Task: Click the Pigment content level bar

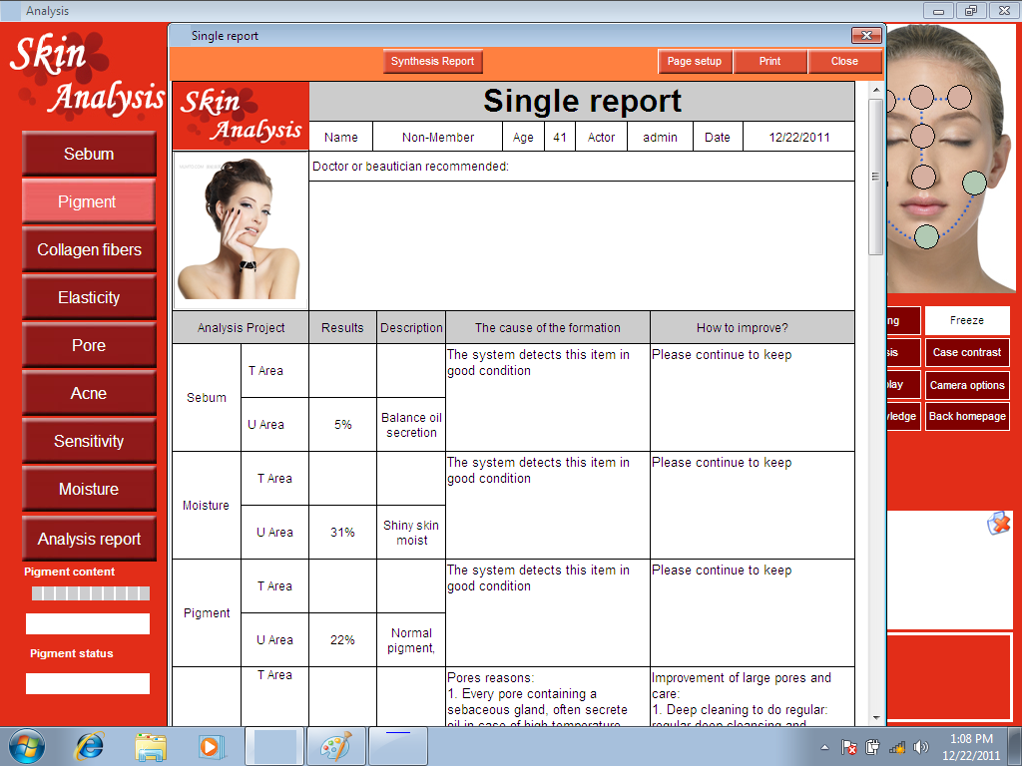Action: point(90,593)
